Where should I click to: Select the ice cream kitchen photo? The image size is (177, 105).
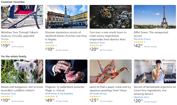click(155, 71)
